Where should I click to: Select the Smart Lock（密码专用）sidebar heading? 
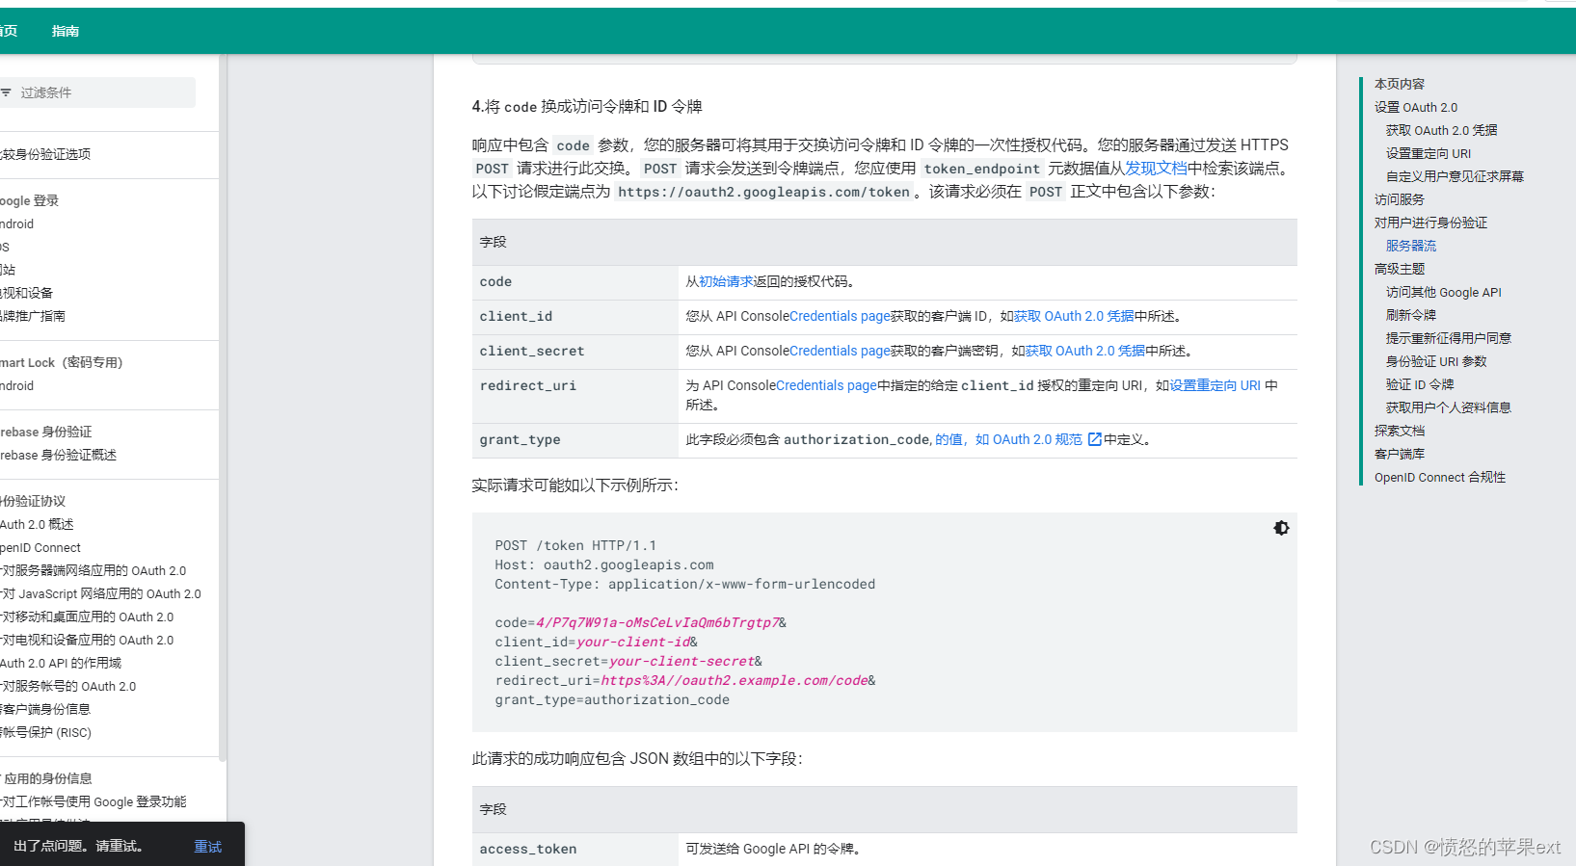[x=62, y=362]
